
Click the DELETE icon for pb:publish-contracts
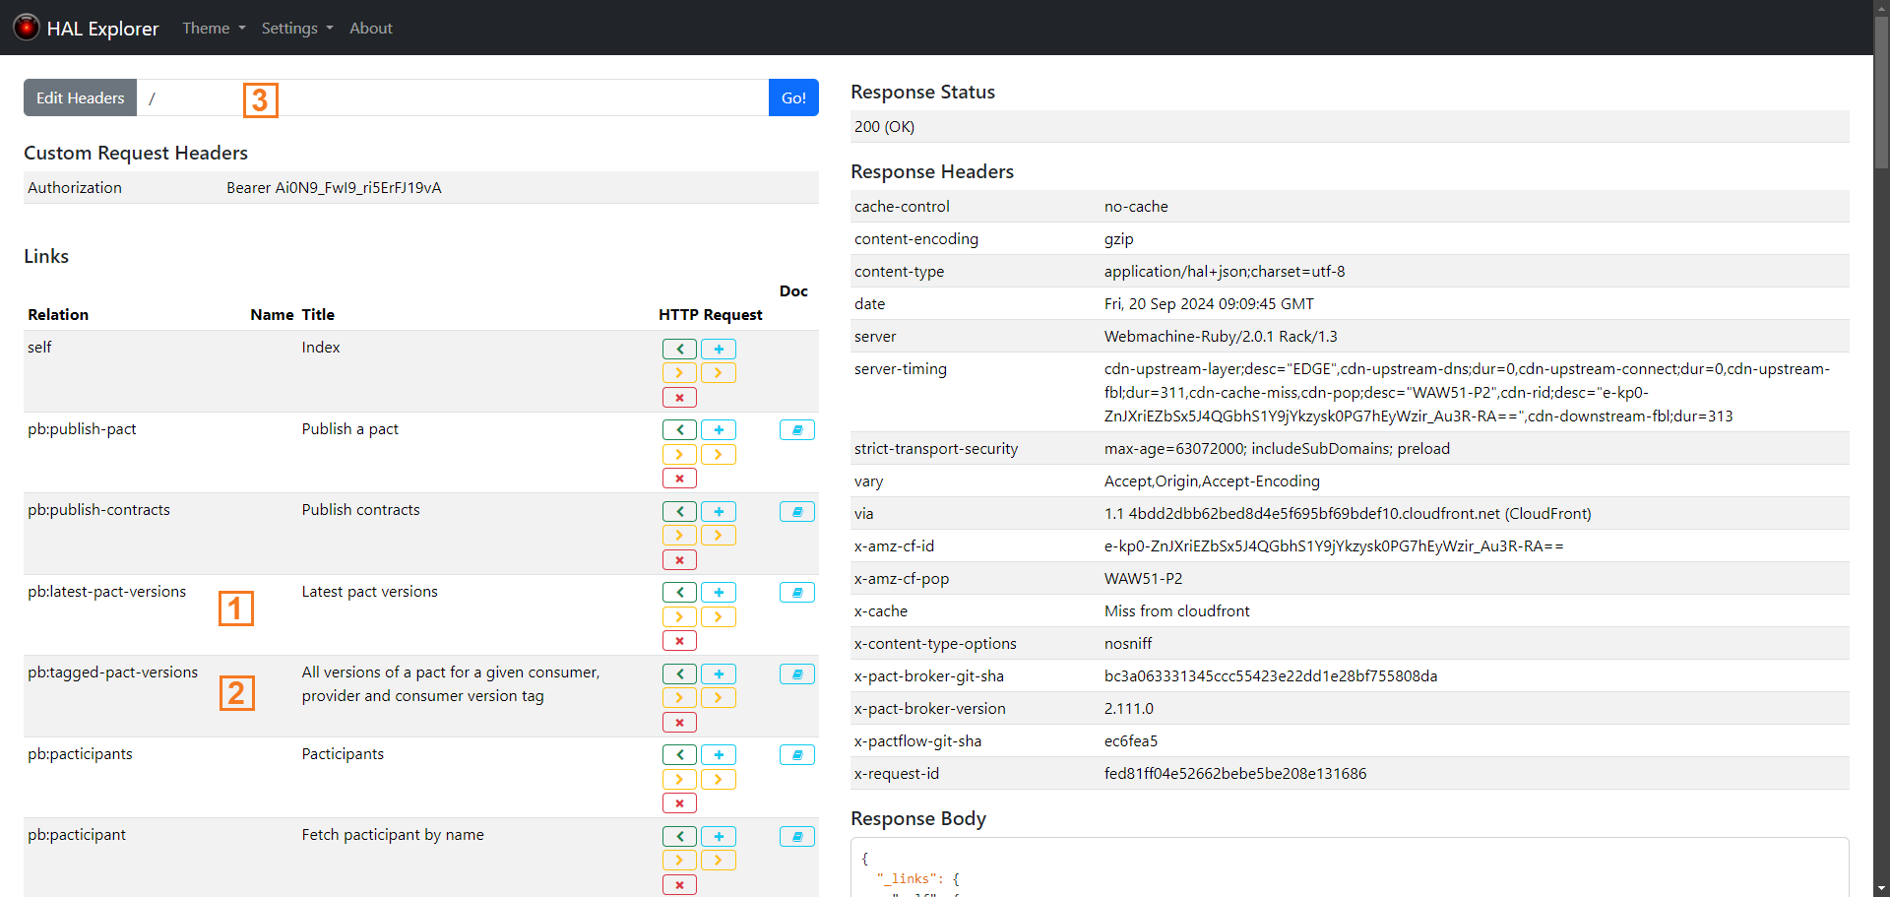pos(679,559)
